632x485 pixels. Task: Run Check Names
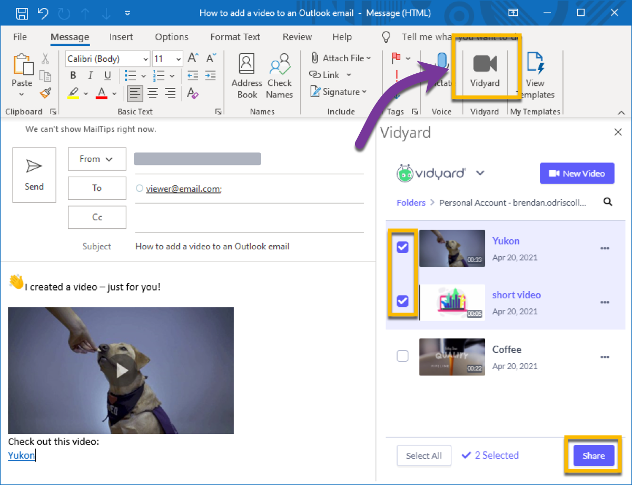(279, 76)
